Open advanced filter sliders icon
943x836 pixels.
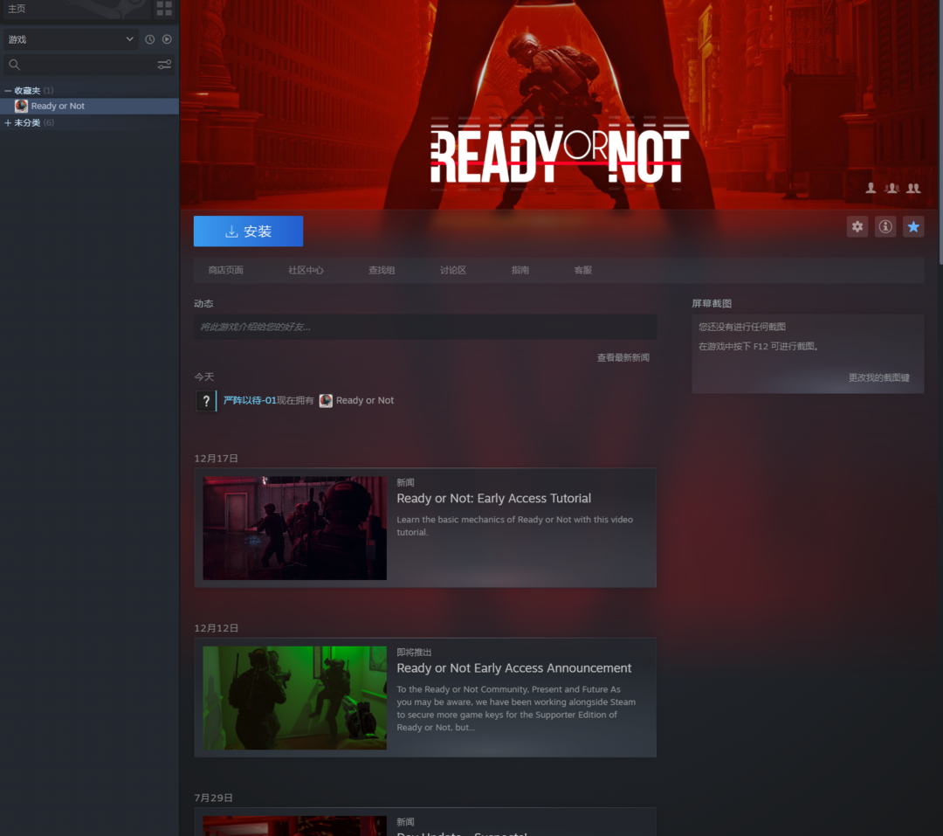click(164, 65)
